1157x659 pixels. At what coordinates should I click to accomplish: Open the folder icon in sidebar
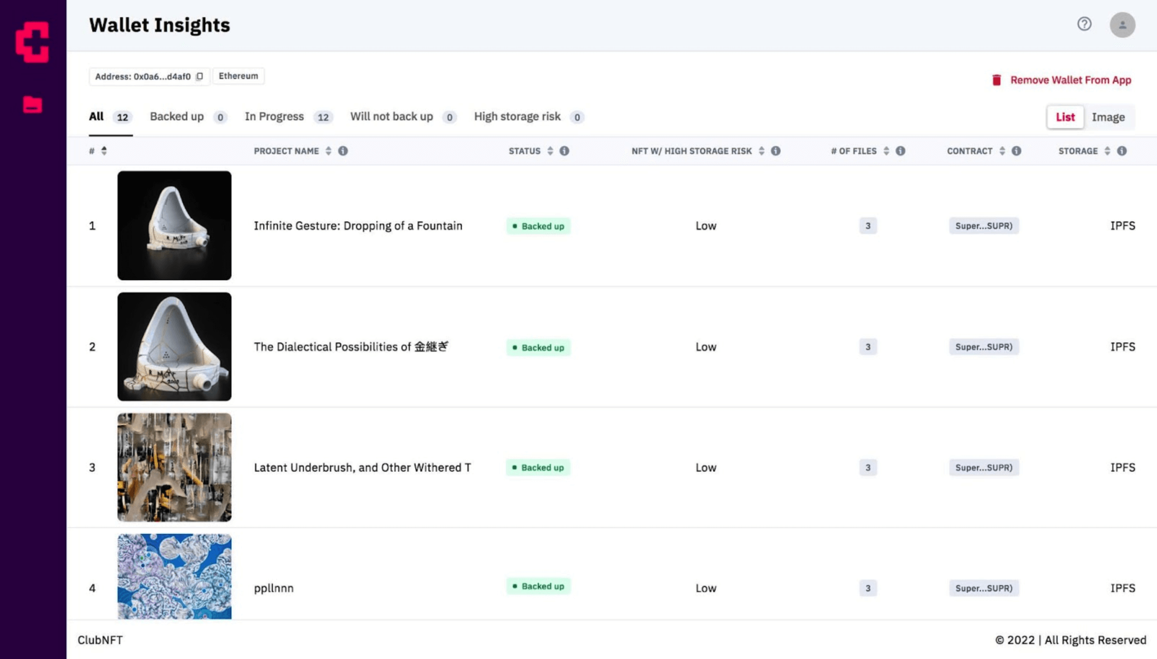click(x=32, y=104)
